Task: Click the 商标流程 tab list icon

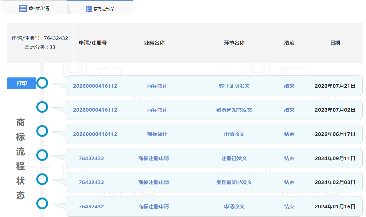Action: coord(89,9)
